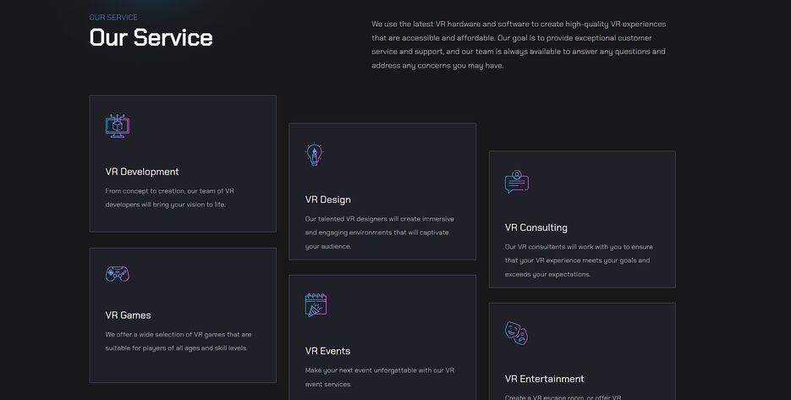Click 'From concept to creation' description text
The width and height of the screenshot is (791, 400).
click(x=170, y=198)
